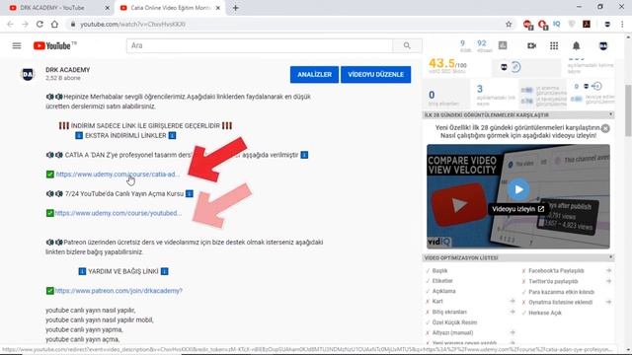Click the DRK ACADEMY channel name
Image resolution: width=632 pixels, height=355 pixels.
[x=68, y=70]
